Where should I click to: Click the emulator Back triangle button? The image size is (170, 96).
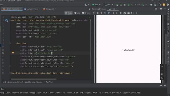[113, 13]
